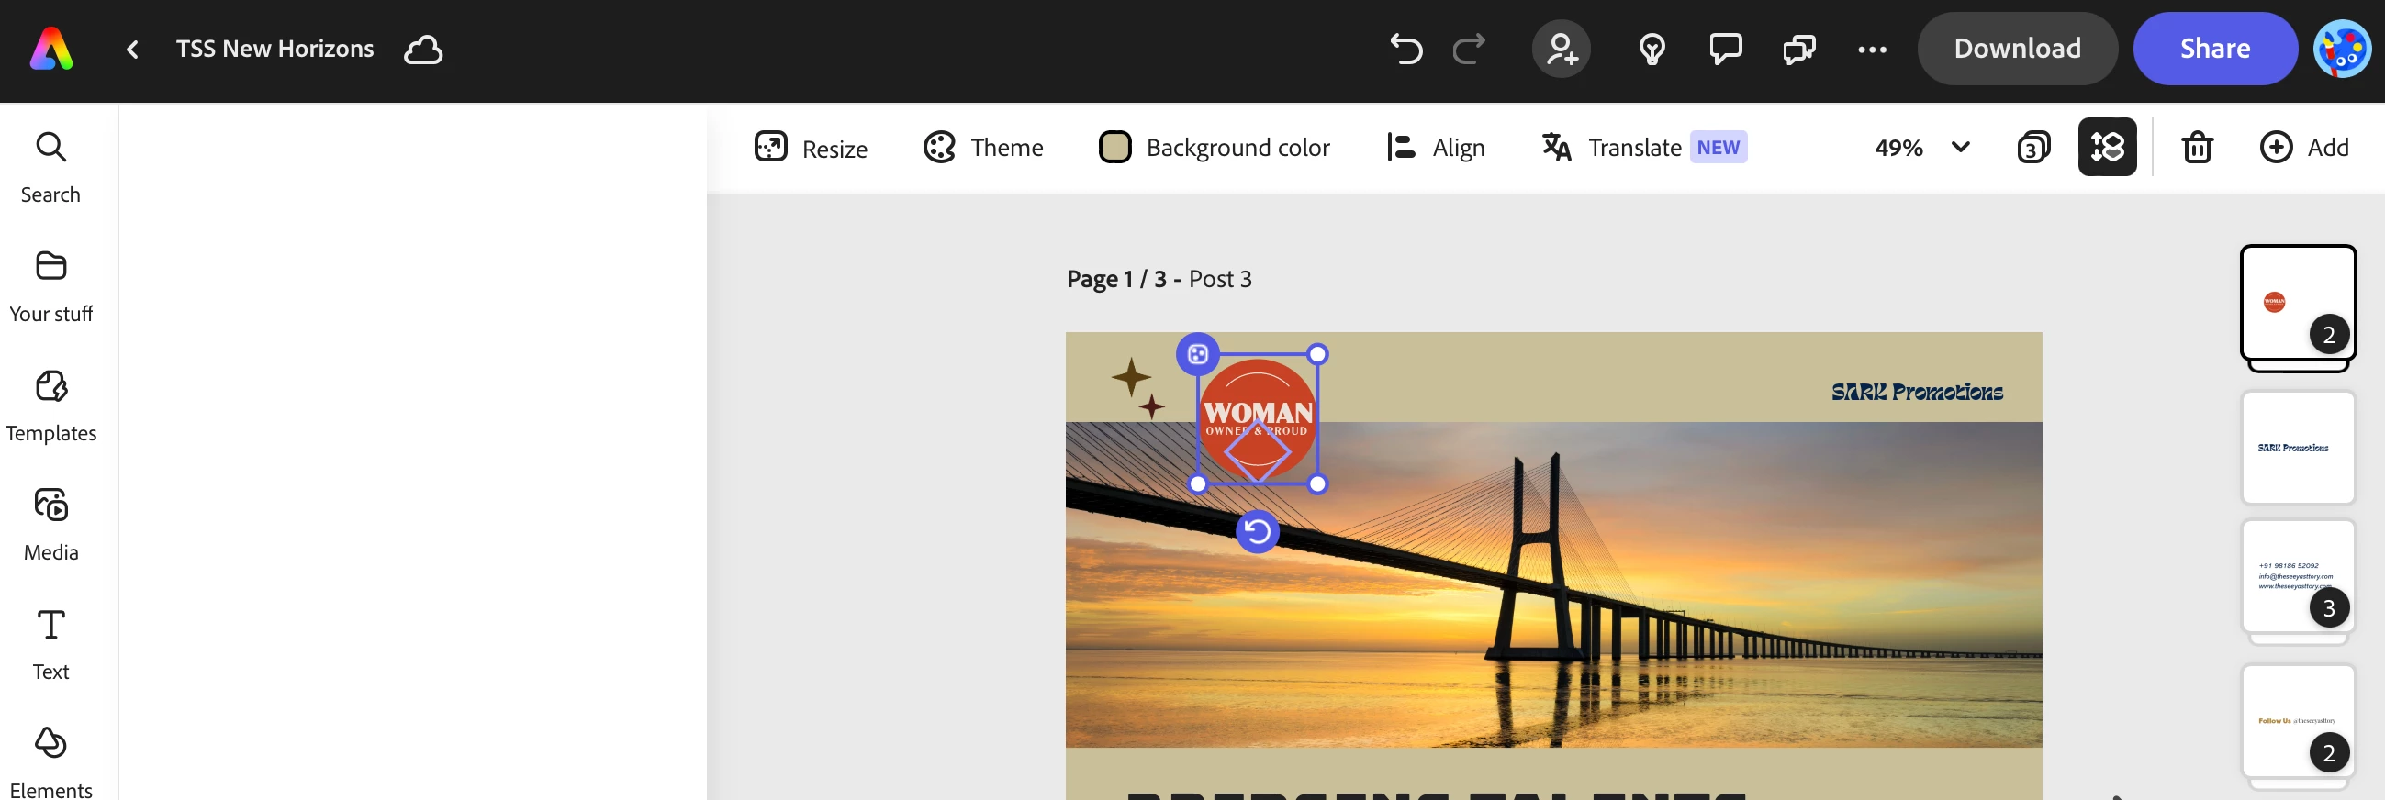The image size is (2385, 800).
Task: Select the Woman Owned & Proud badge
Action: coord(1259,419)
